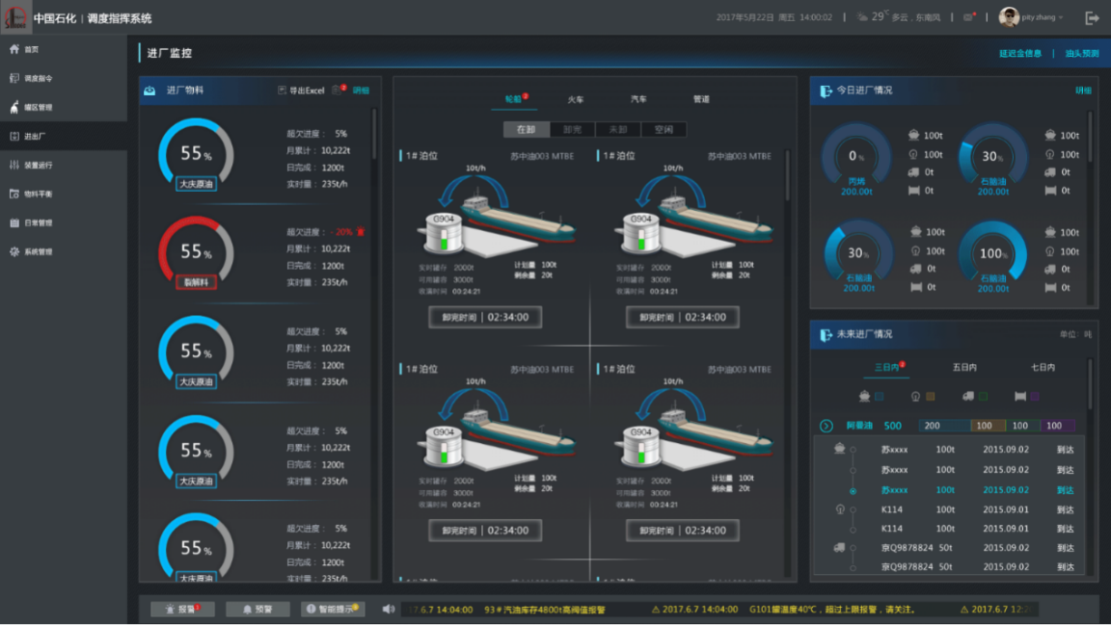Open the clipboard notification icon beside 导出Excel
1111x625 pixels.
point(338,91)
